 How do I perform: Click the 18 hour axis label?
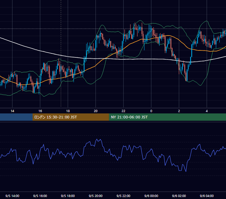click(x=68, y=111)
